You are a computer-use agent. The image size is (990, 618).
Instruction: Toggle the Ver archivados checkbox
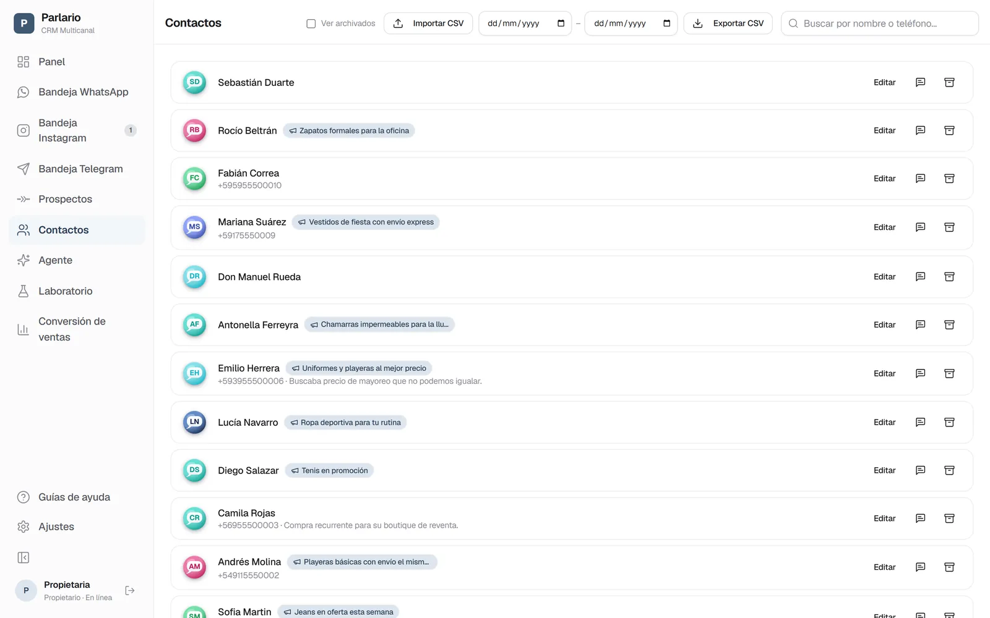coord(311,23)
